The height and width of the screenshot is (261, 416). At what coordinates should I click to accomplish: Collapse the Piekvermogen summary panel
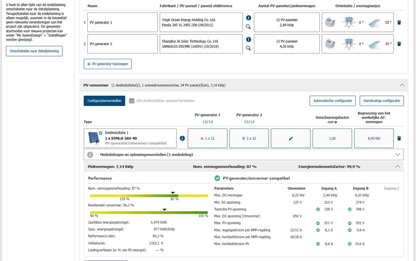(x=397, y=166)
